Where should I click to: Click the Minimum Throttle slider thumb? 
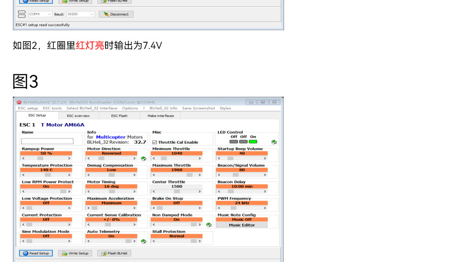coord(164,158)
